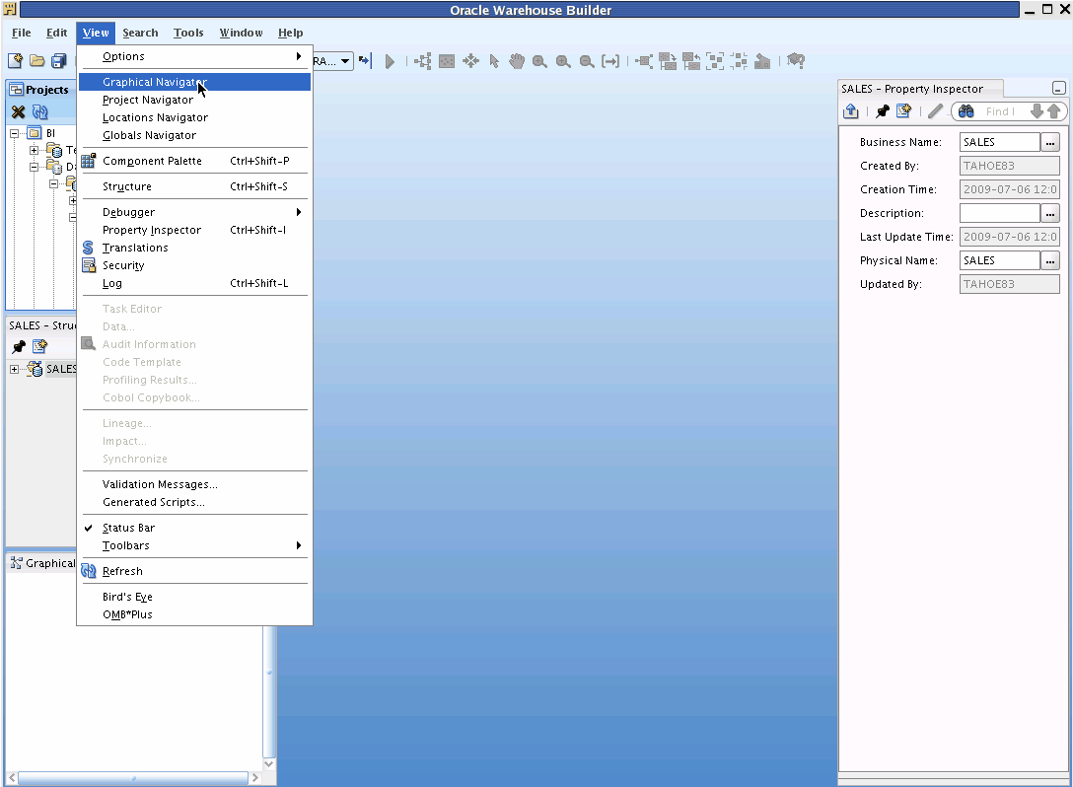Minimize the Property Inspector panel

(1058, 89)
